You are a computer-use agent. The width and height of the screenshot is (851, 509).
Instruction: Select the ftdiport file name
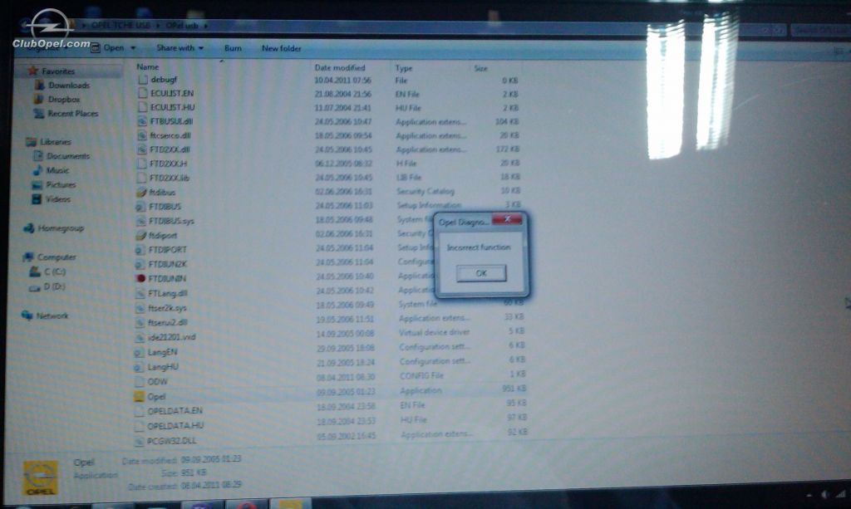pos(163,235)
